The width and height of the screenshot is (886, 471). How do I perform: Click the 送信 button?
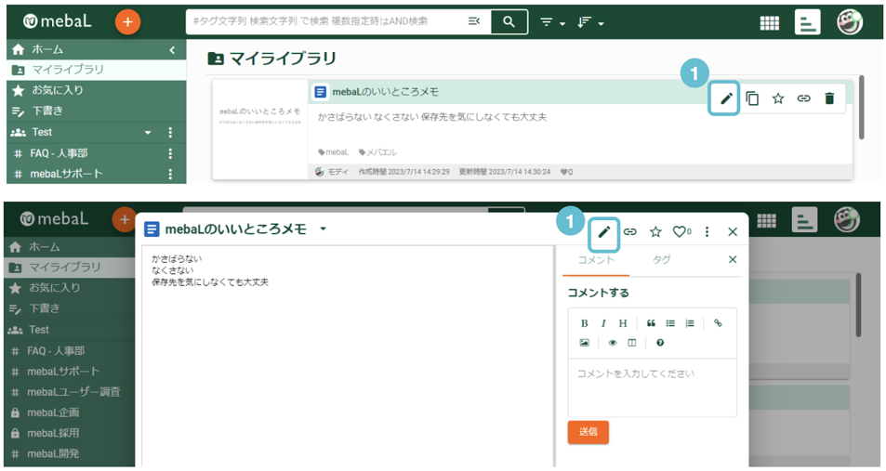(x=588, y=432)
